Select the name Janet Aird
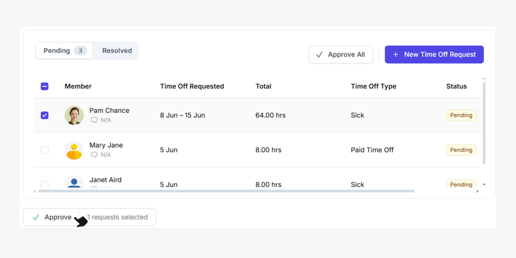 click(105, 180)
